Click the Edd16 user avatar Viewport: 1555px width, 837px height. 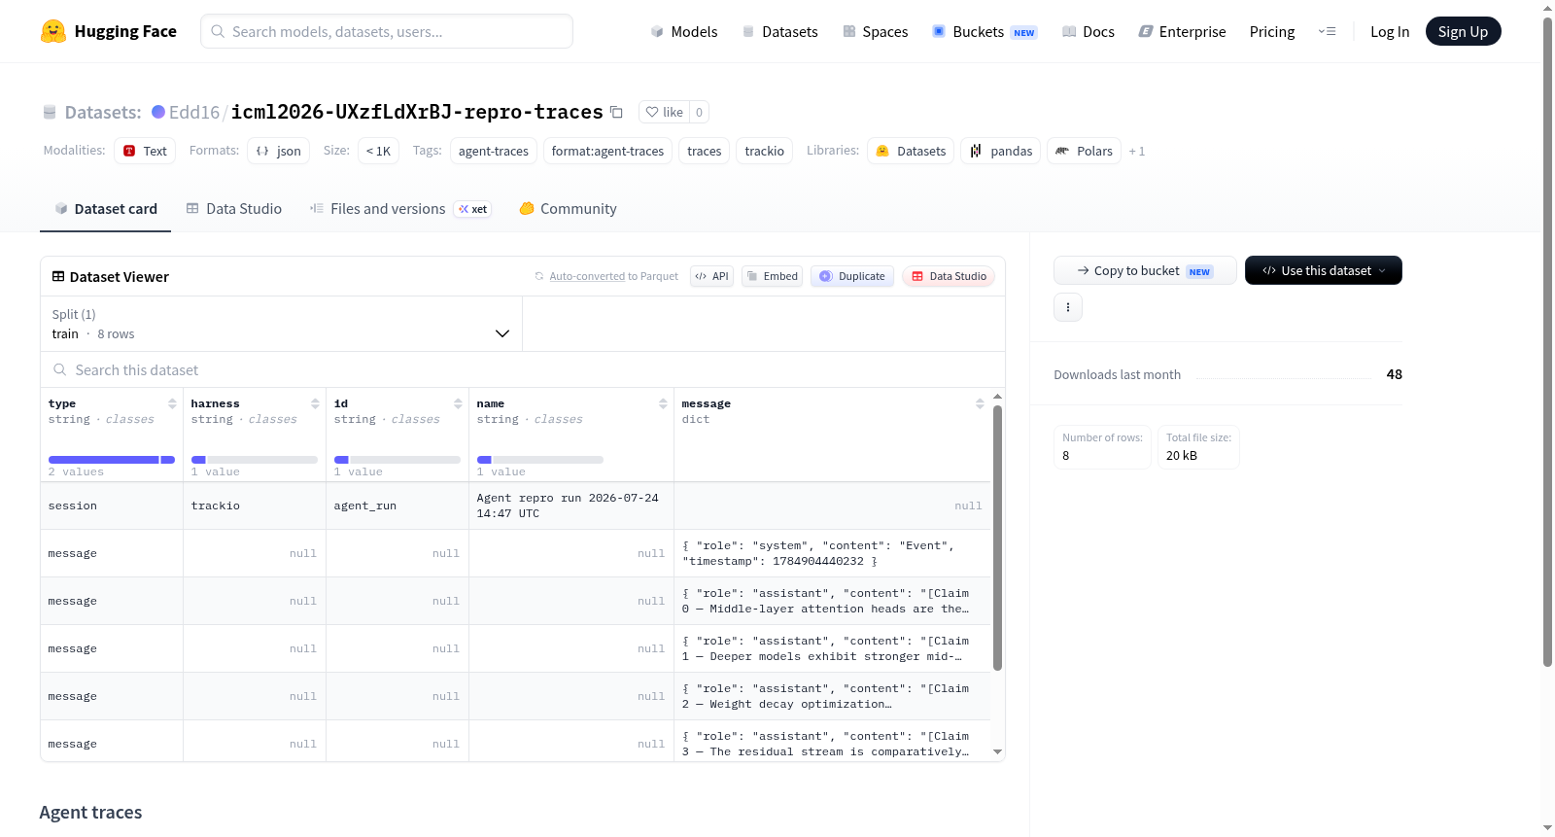pyautogui.click(x=158, y=112)
